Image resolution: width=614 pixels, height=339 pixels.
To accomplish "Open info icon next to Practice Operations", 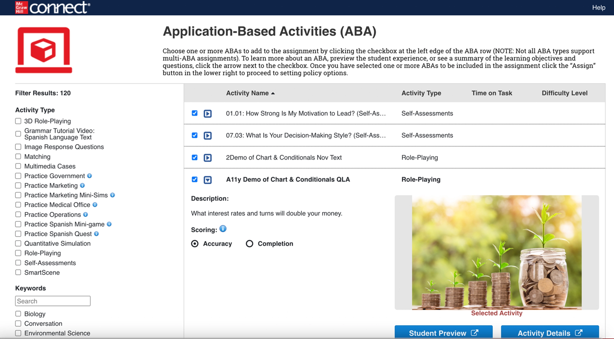I will click(86, 214).
